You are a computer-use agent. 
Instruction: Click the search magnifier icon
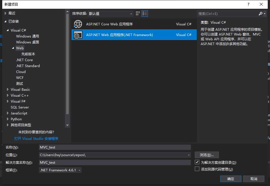coord(261,14)
